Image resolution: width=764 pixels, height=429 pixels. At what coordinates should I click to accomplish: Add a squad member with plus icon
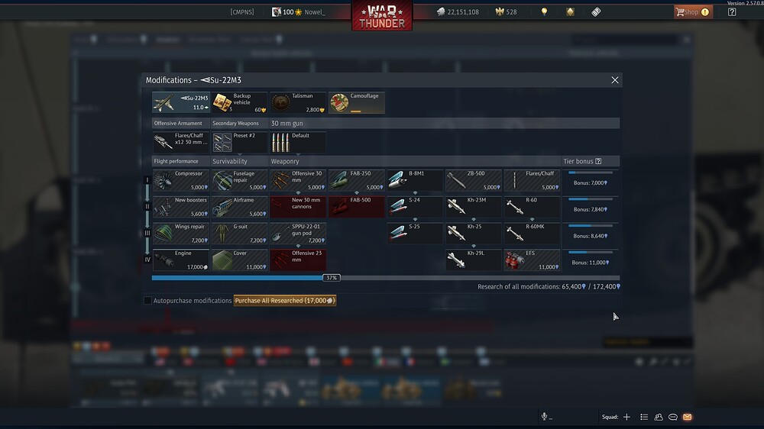(x=626, y=417)
